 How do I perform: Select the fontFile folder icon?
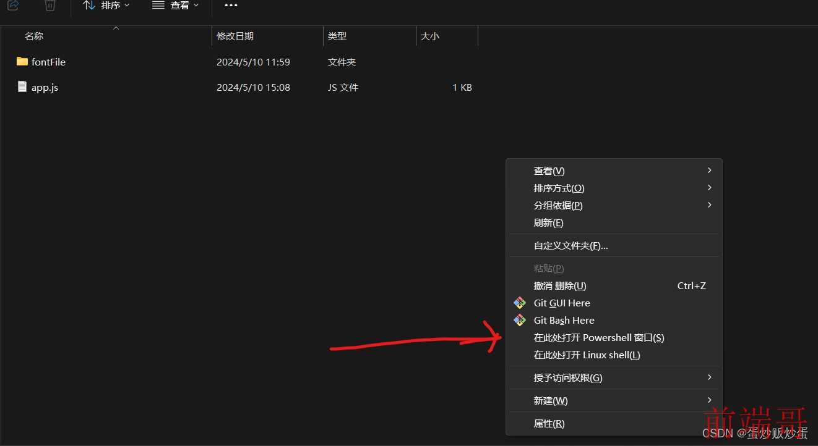pos(22,61)
